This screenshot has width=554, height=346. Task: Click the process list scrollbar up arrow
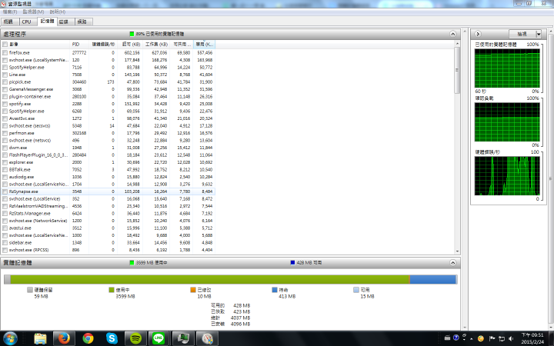(457, 44)
